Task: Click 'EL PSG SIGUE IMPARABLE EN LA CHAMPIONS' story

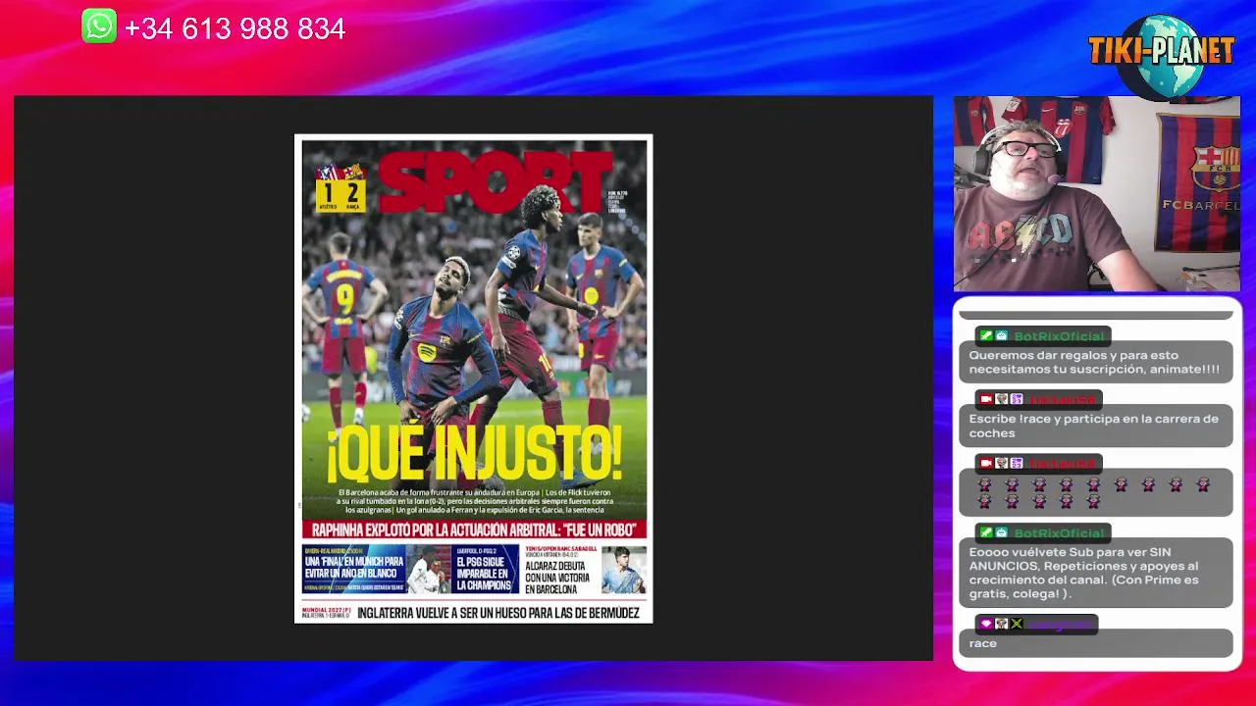Action: 485,573
